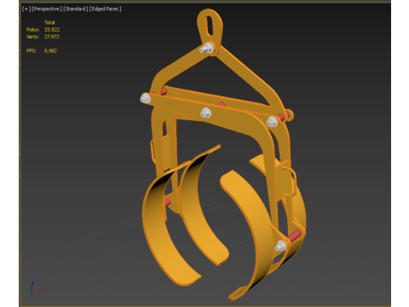Viewport: 409px width, 307px height.
Task: Open the [Perspective] view menu
Action: tap(47, 9)
